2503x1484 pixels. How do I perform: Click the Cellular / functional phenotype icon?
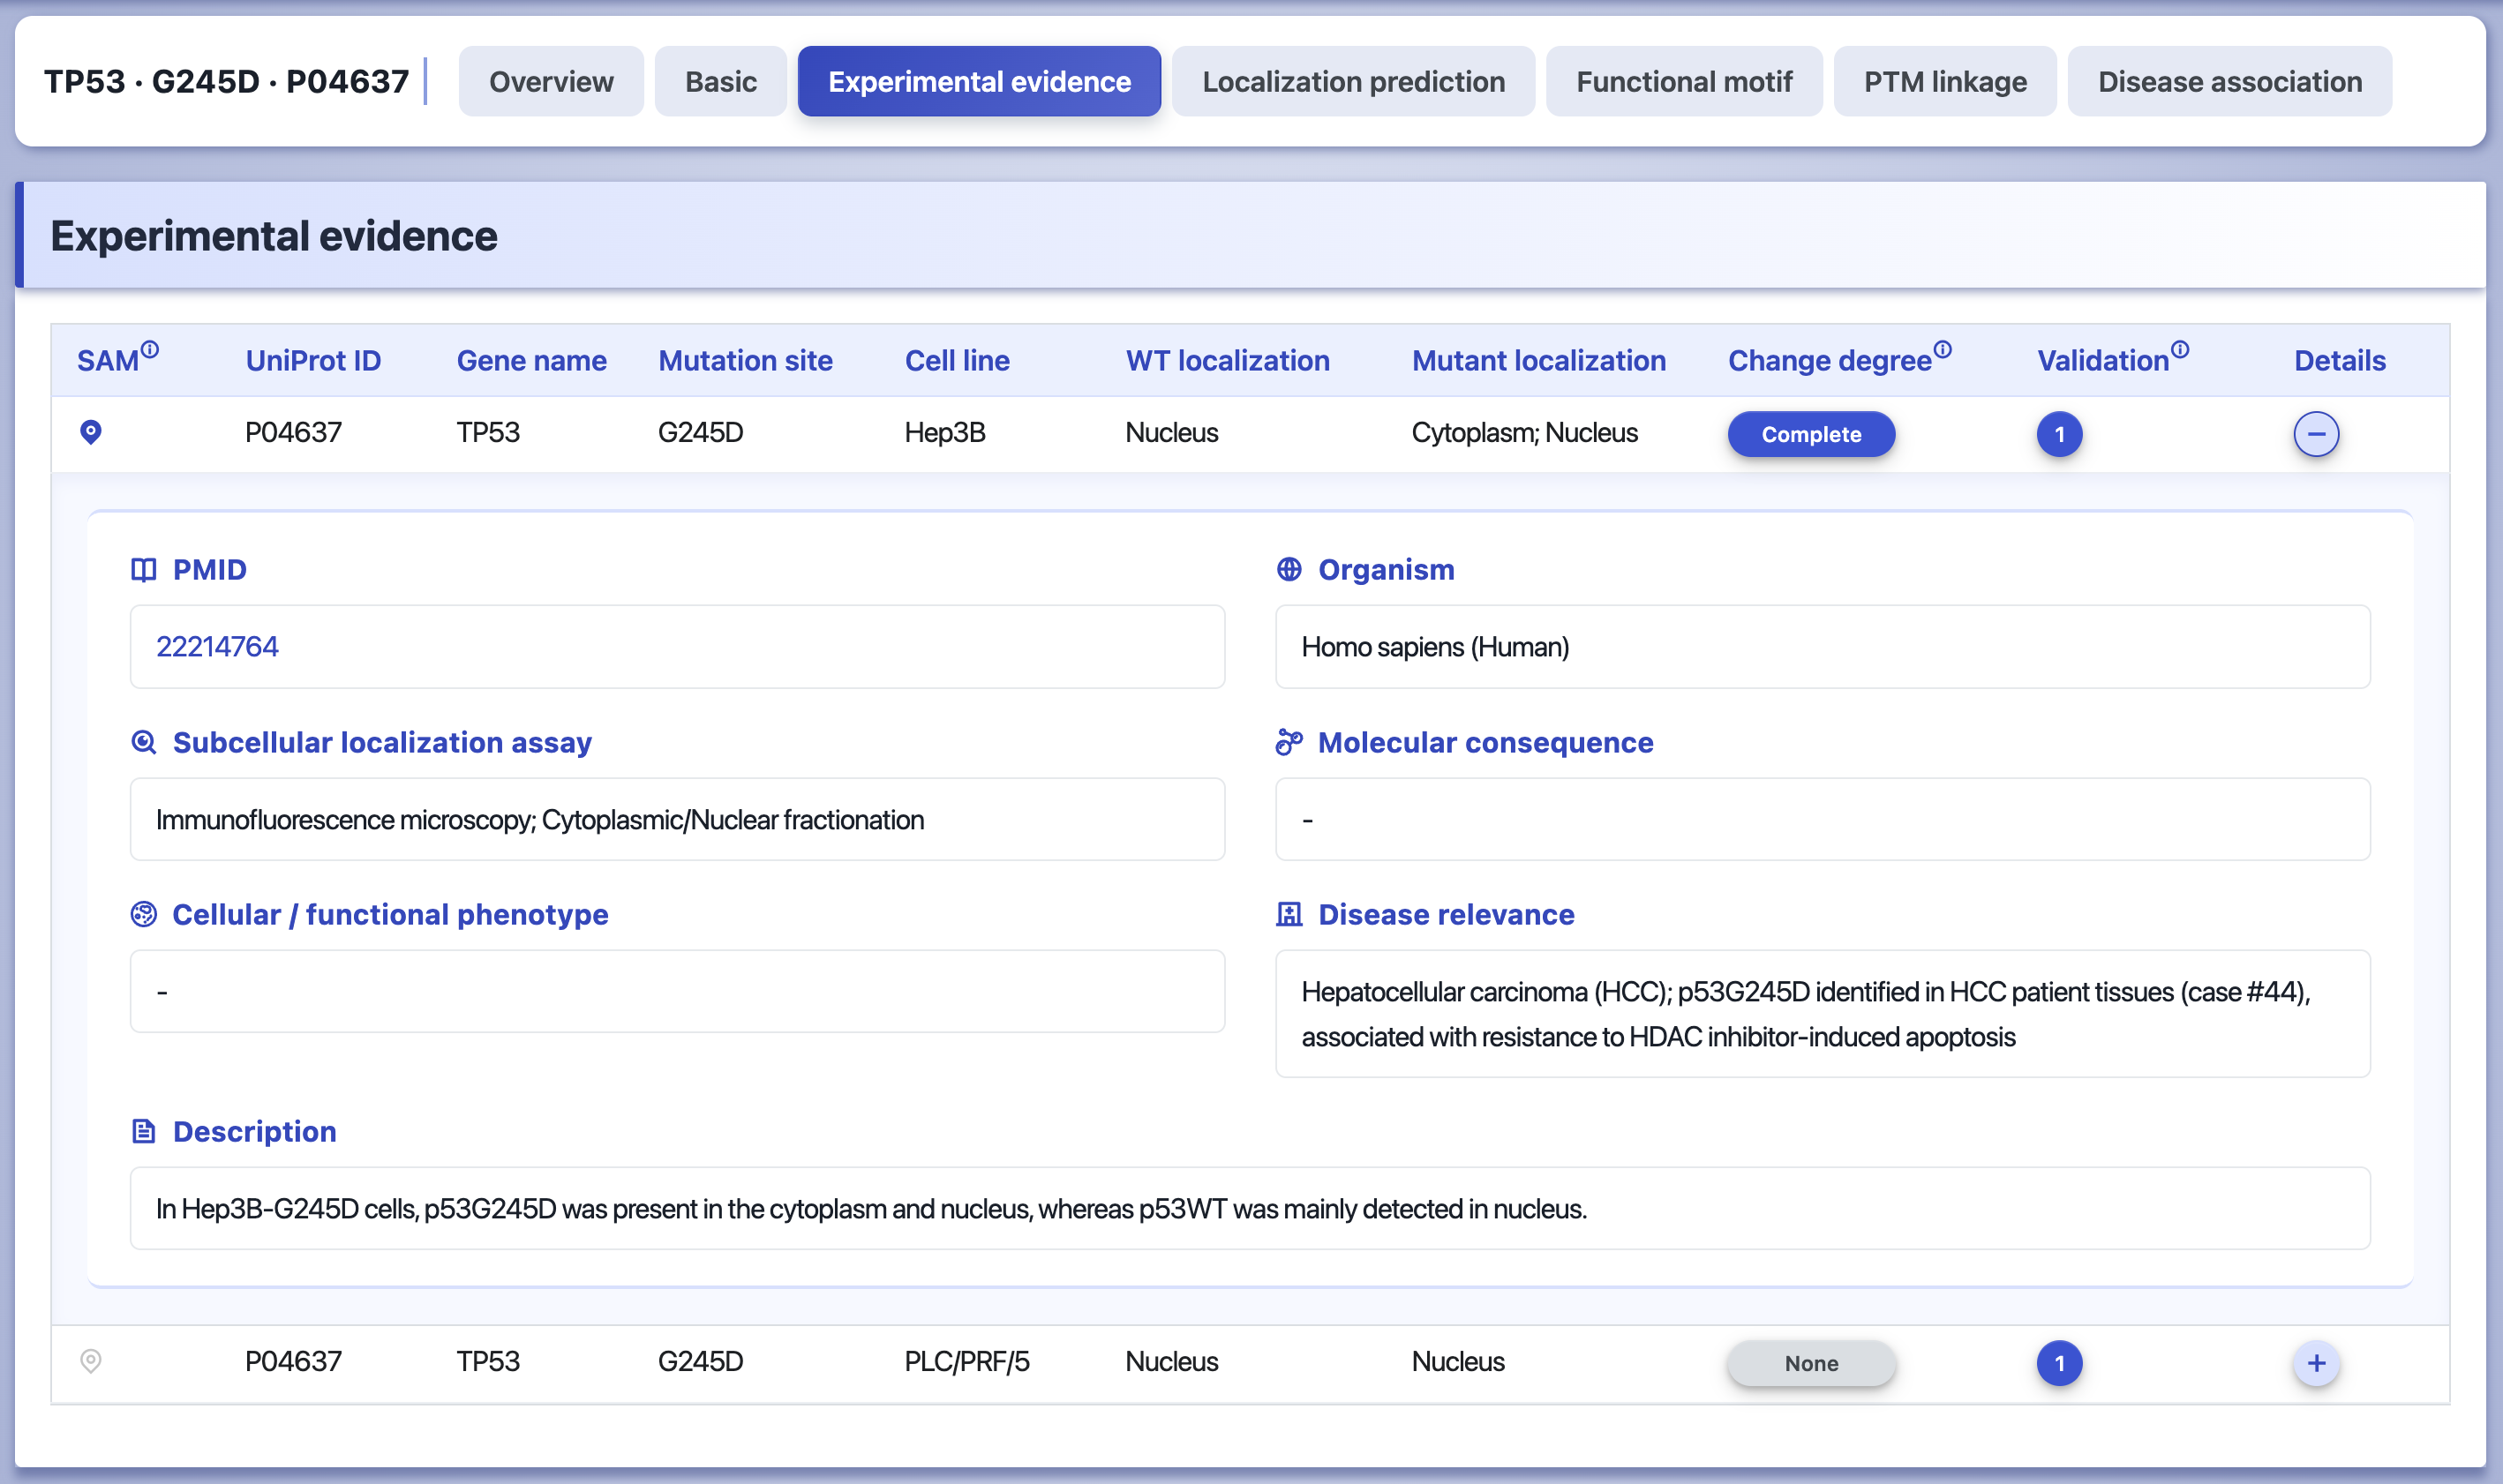[144, 915]
